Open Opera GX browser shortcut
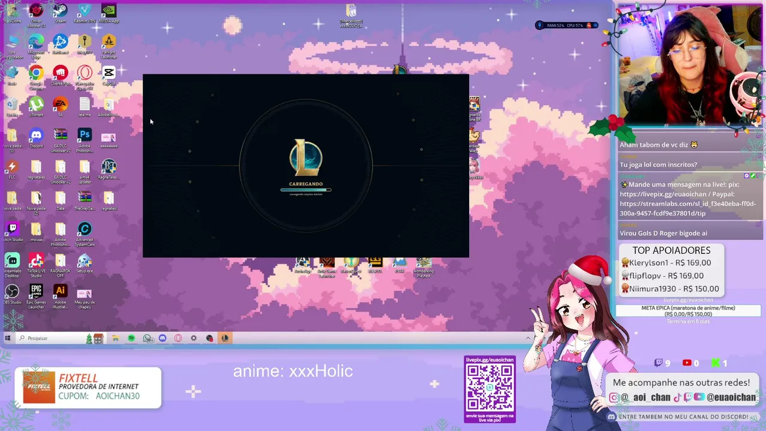Screen dimensions: 766x431 click(x=84, y=78)
